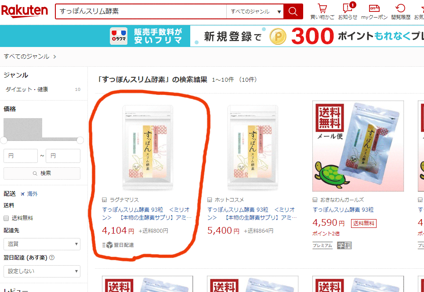The width and height of the screenshot is (424, 292).
Task: Click the 検索 button under the price filter
Action: (42, 173)
